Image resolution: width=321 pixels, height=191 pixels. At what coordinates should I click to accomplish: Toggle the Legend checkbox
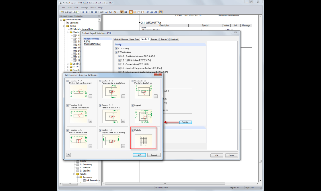click(x=133, y=105)
